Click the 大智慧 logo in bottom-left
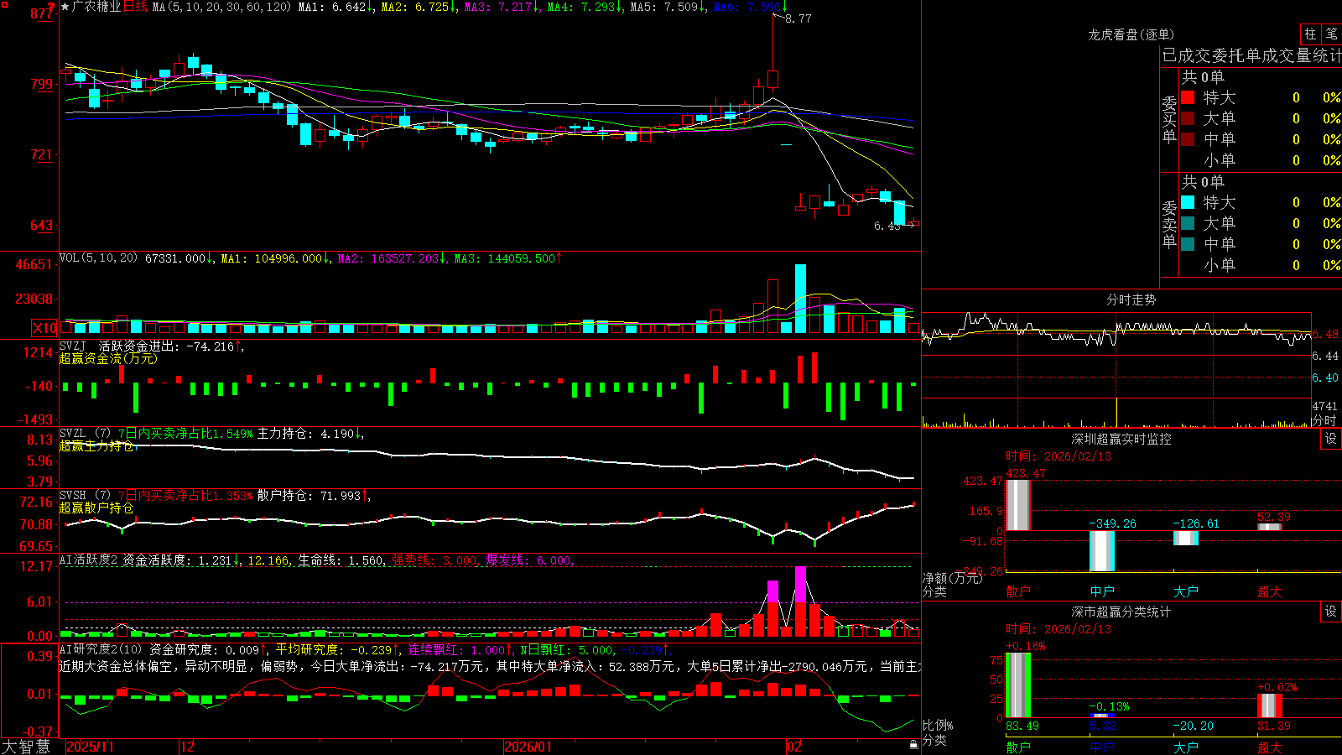 tap(26, 747)
